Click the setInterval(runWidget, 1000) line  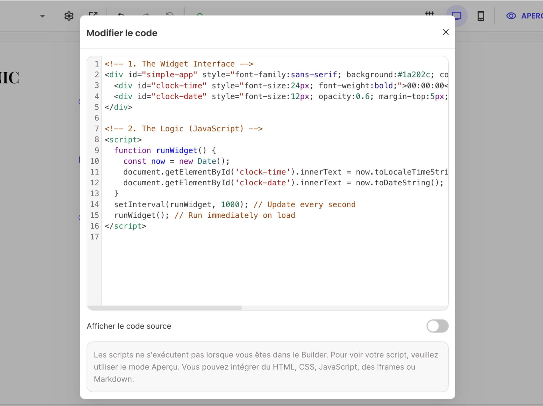click(x=235, y=204)
